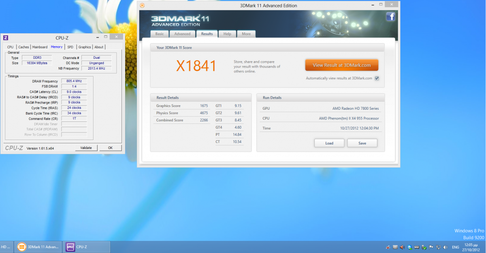Click the 16384 MBytes size field
486x253 pixels.
click(37, 63)
